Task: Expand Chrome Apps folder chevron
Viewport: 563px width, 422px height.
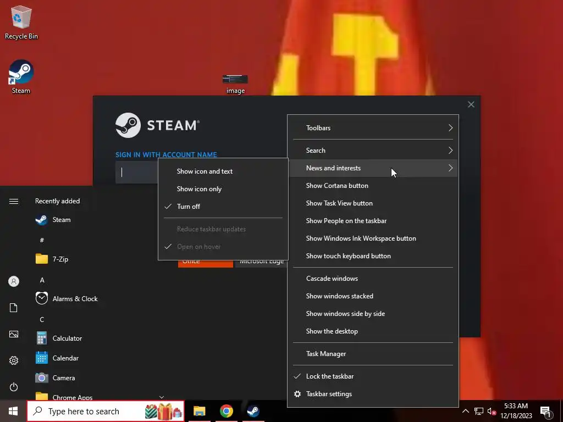Action: [x=162, y=397]
